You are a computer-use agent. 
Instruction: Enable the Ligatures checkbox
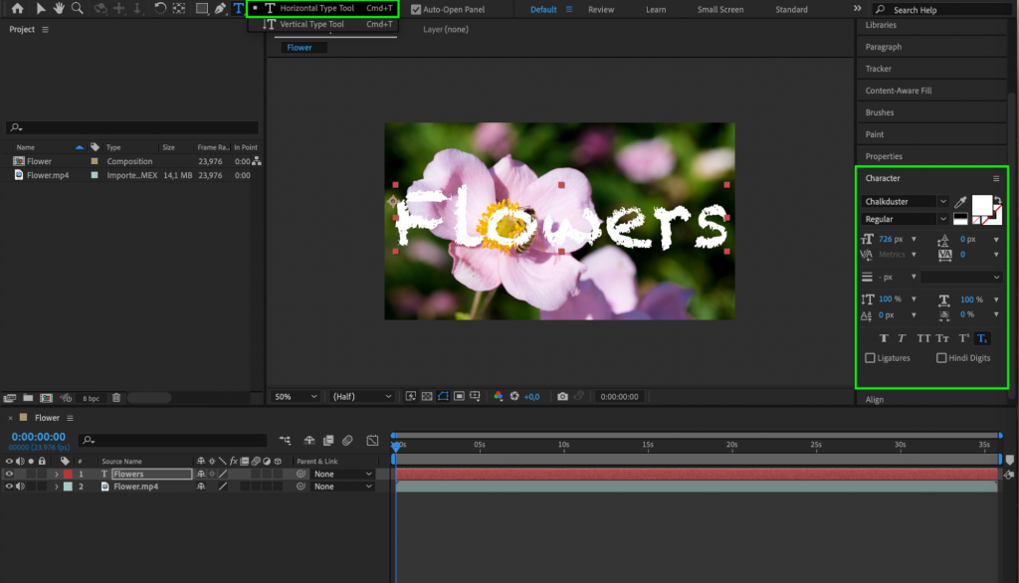coord(869,358)
